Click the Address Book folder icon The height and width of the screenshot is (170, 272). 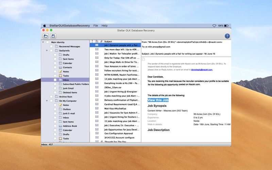coord(61,126)
